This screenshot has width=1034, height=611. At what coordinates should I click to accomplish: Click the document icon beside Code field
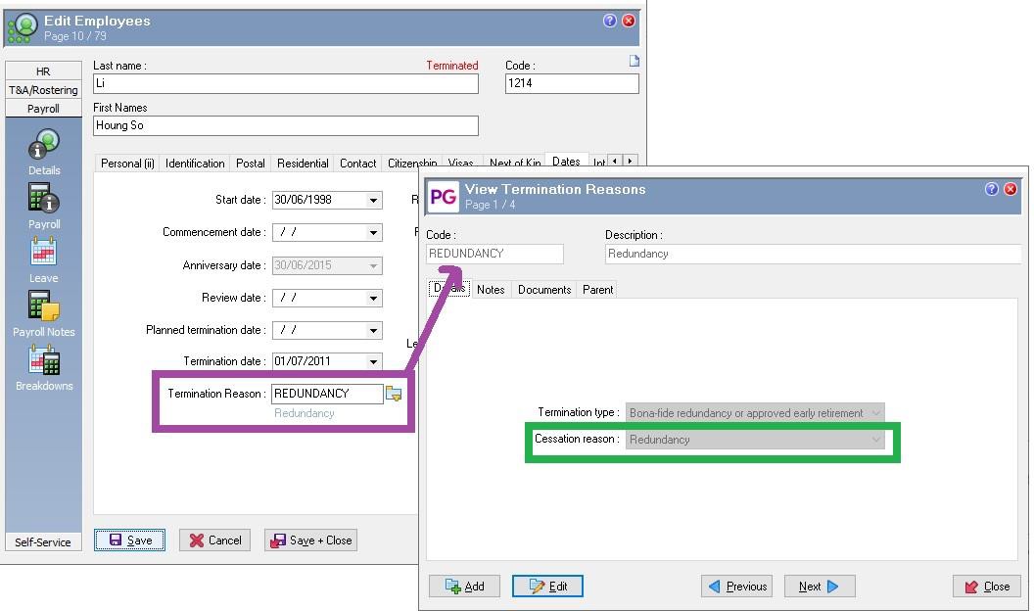(634, 62)
